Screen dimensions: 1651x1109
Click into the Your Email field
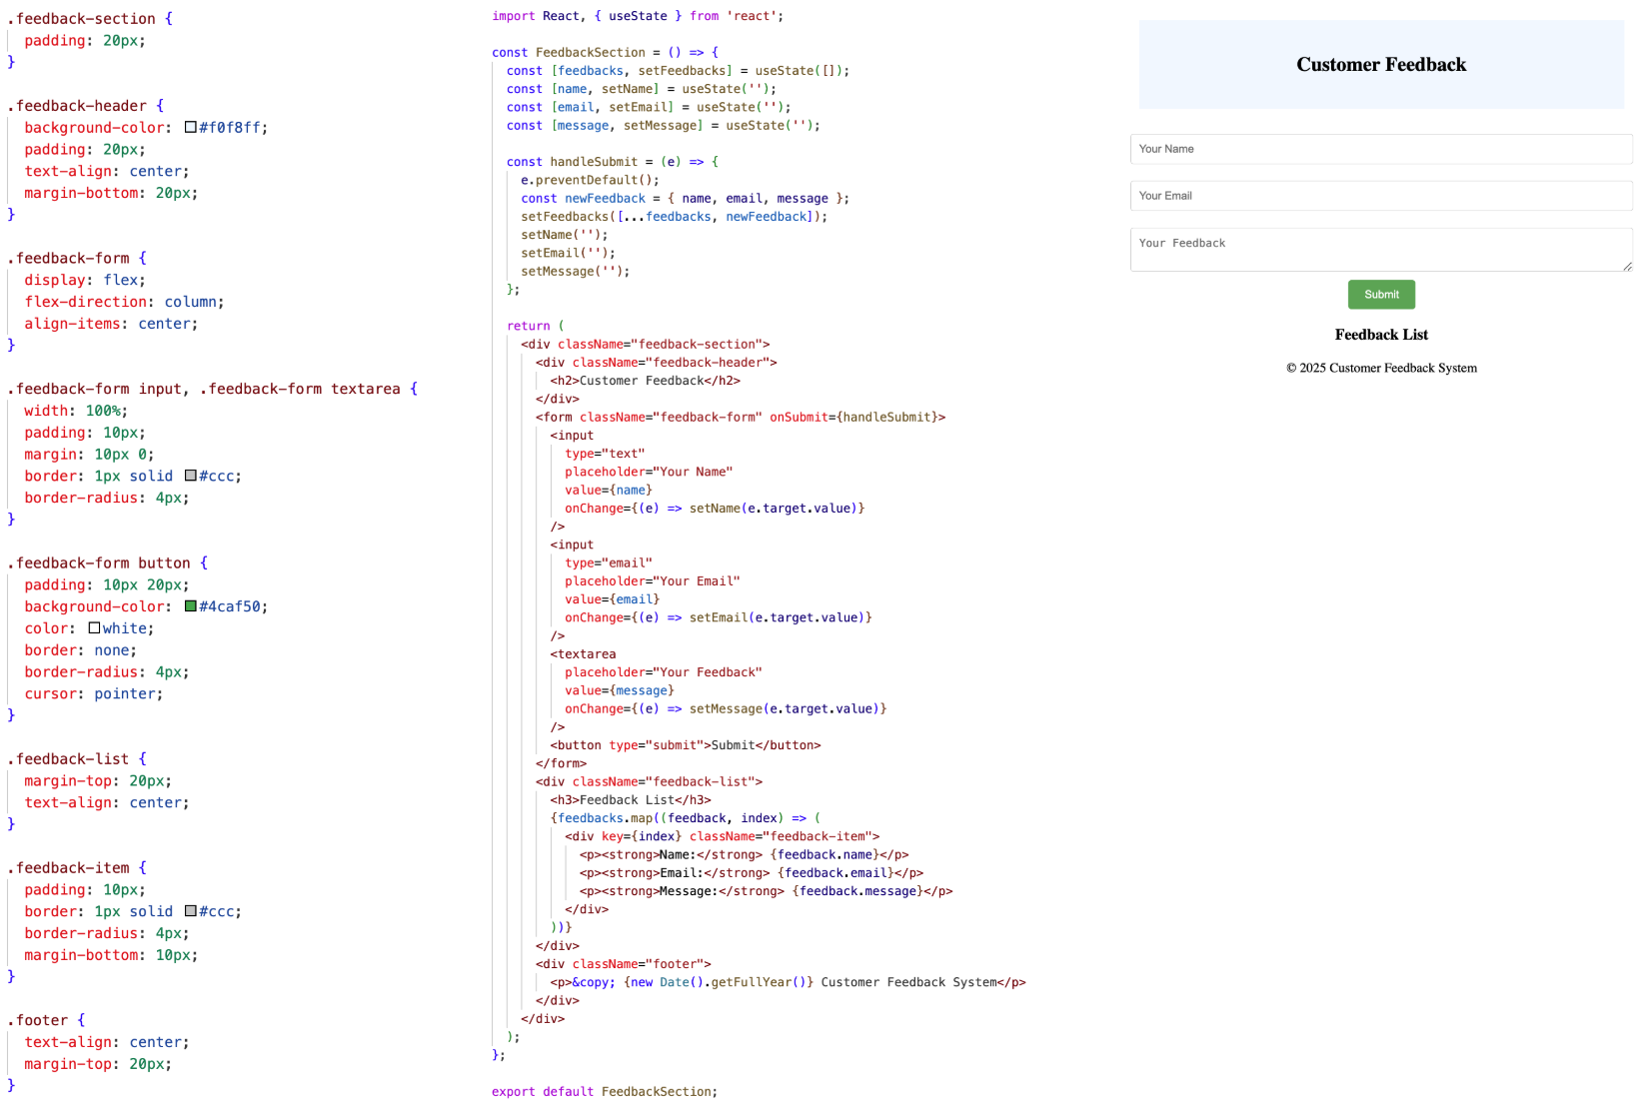click(1380, 196)
